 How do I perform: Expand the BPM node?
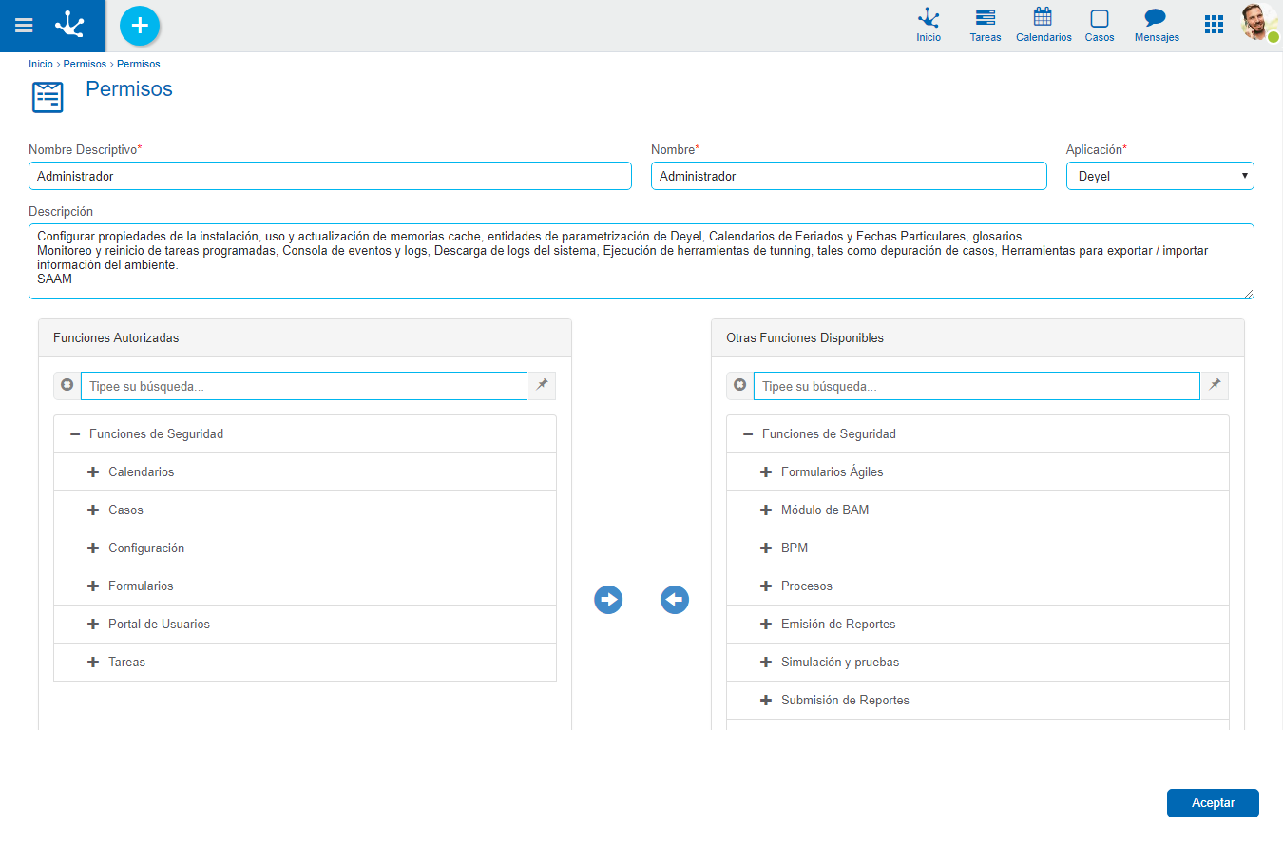pyautogui.click(x=766, y=548)
